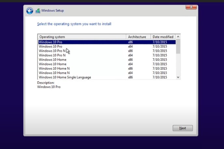Viewport: 224px width, 149px height.
Task: Click the Windows Setup title icon
Action: coord(38,11)
